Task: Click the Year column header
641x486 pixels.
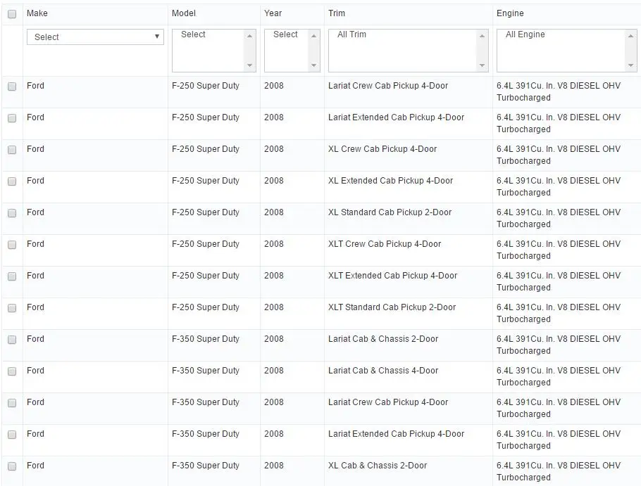Action: [x=273, y=13]
